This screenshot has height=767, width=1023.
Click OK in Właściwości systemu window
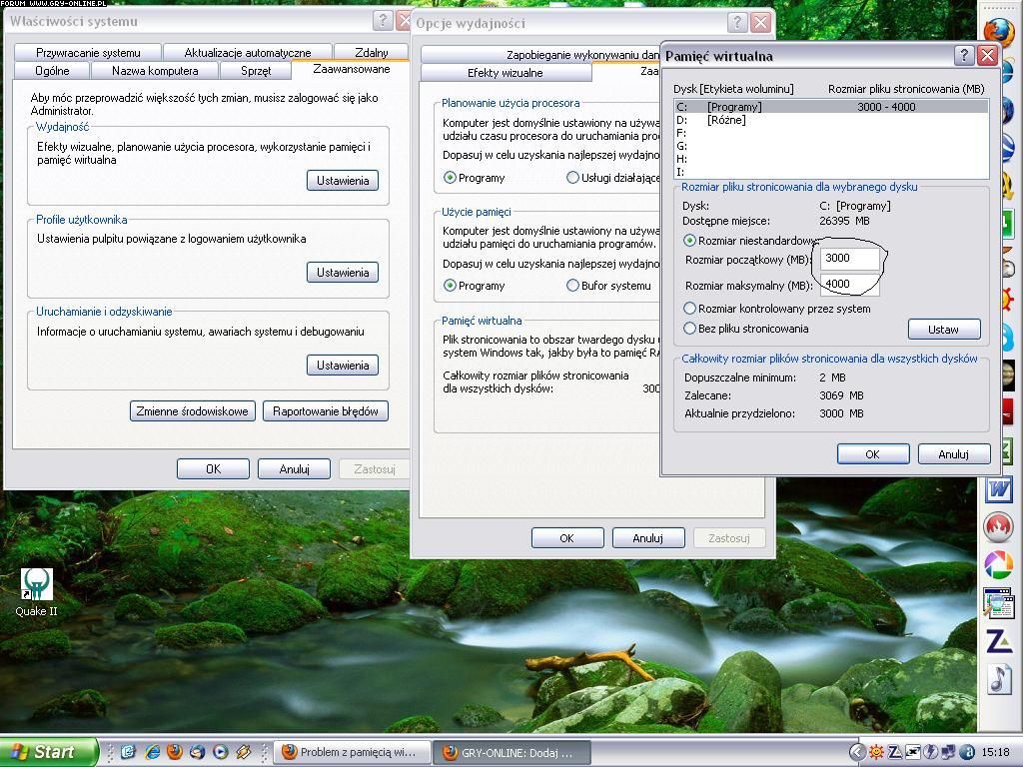point(214,469)
